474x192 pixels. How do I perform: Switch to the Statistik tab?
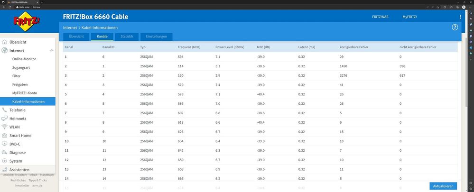(127, 37)
